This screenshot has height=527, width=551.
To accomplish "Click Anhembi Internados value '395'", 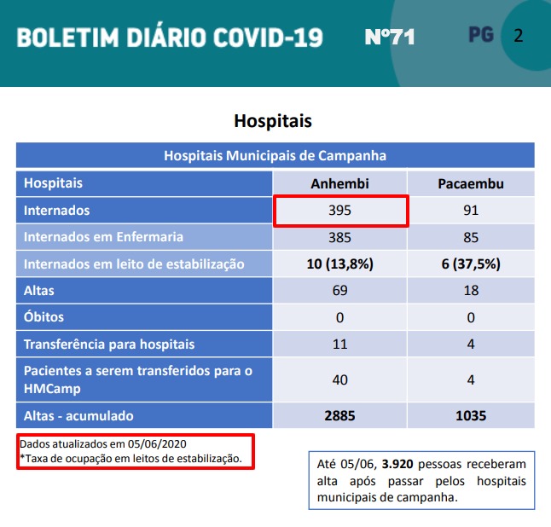I will 339,211.
